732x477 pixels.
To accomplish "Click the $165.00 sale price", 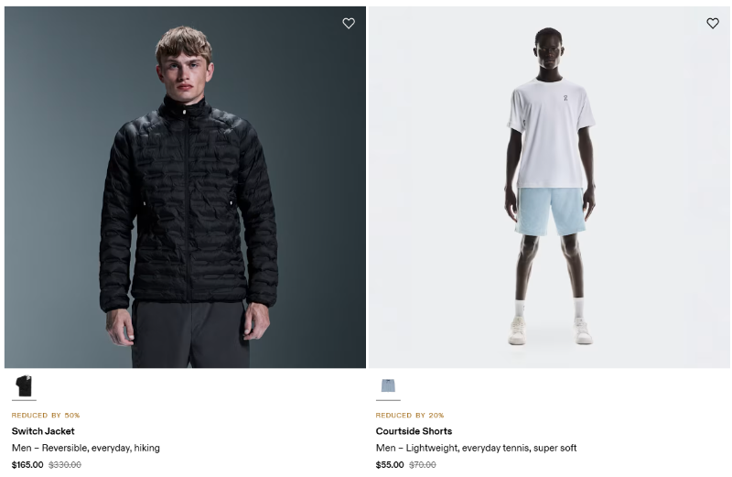I will 27,465.
